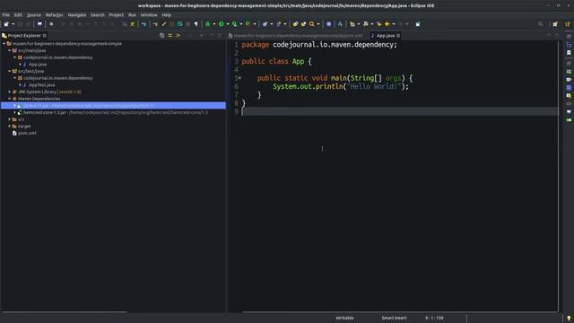
Task: Click the New file toolbar icon
Action: (6, 24)
